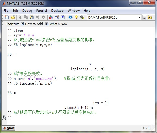Image resolution: width=157 pixels, height=133 pixels.
Task: Maximize the MATLAB window
Action: click(140, 2)
